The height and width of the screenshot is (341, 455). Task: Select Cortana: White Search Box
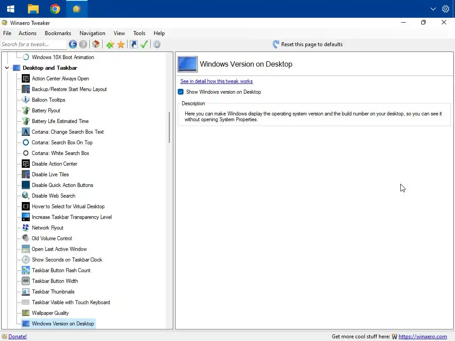[x=60, y=153]
